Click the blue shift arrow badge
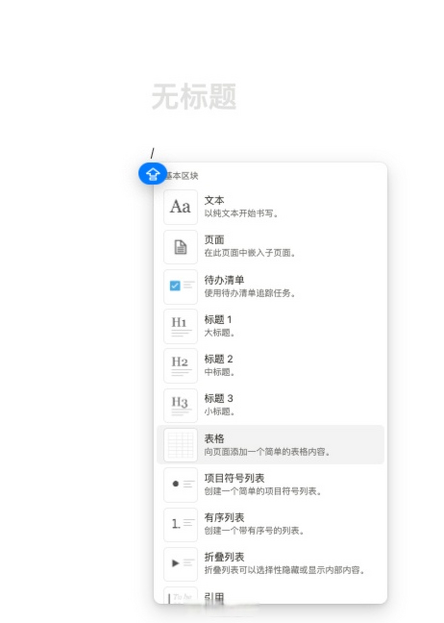444x623 pixels. pyautogui.click(x=153, y=174)
